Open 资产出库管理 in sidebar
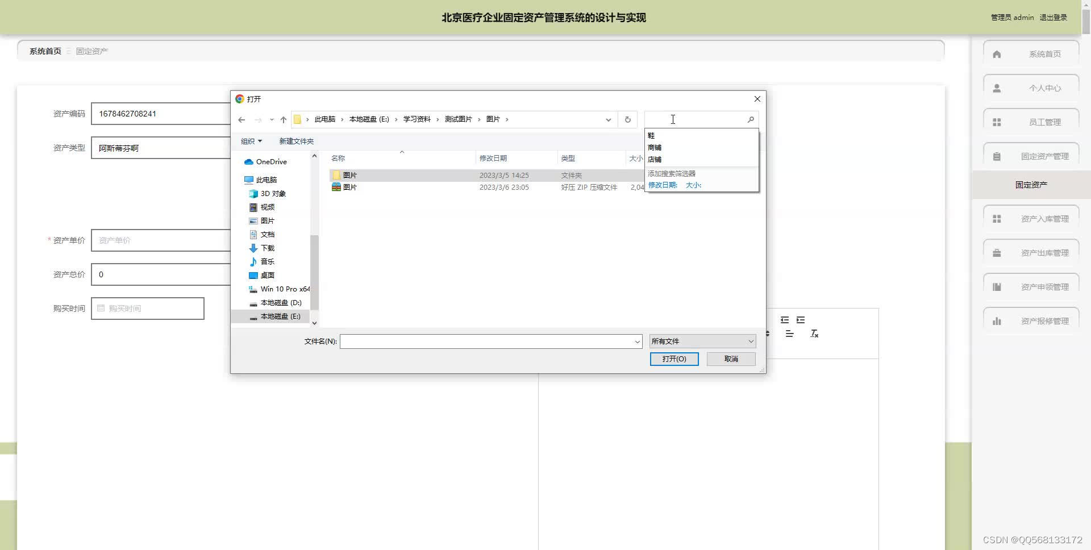 click(1031, 253)
